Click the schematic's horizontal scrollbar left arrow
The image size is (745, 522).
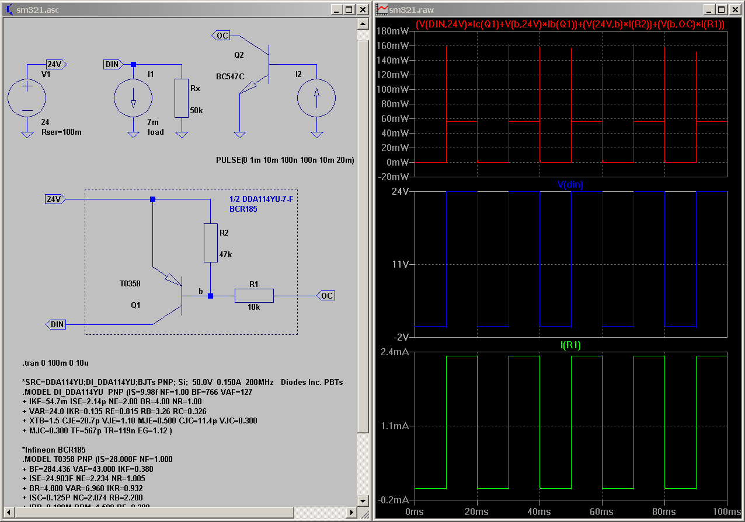pyautogui.click(x=9, y=513)
